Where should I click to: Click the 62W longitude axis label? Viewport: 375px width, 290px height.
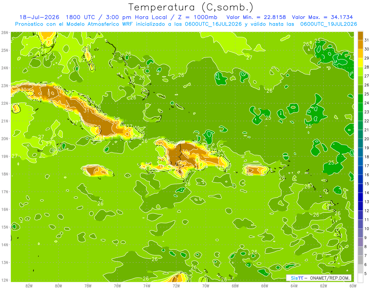(323, 286)
